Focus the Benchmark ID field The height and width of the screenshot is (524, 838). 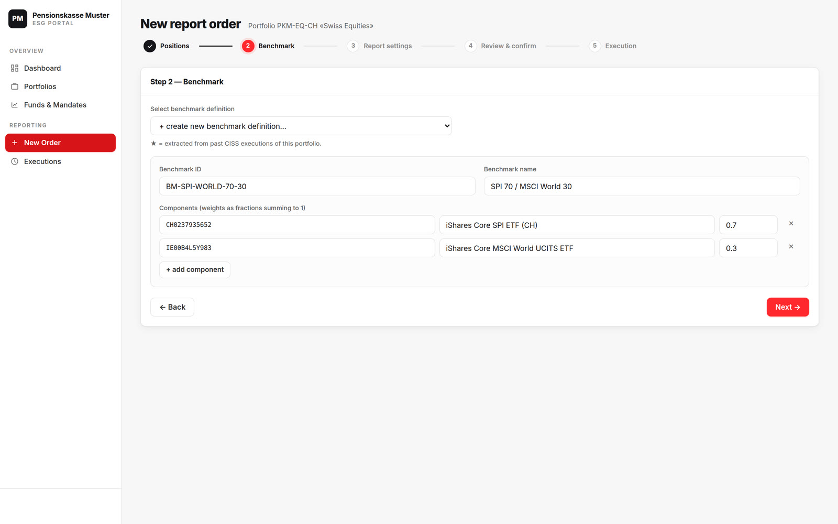pos(317,186)
